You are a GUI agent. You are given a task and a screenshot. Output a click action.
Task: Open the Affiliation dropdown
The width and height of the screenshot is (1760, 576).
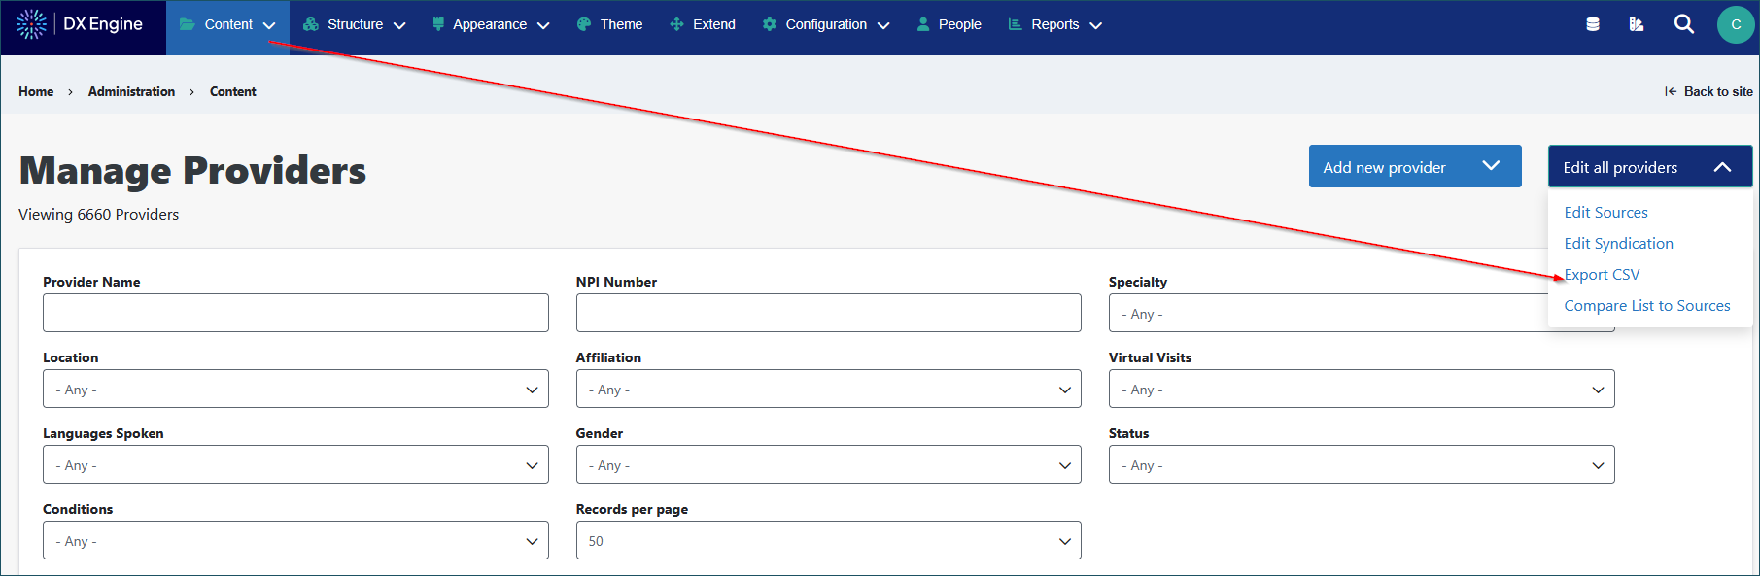tap(828, 389)
